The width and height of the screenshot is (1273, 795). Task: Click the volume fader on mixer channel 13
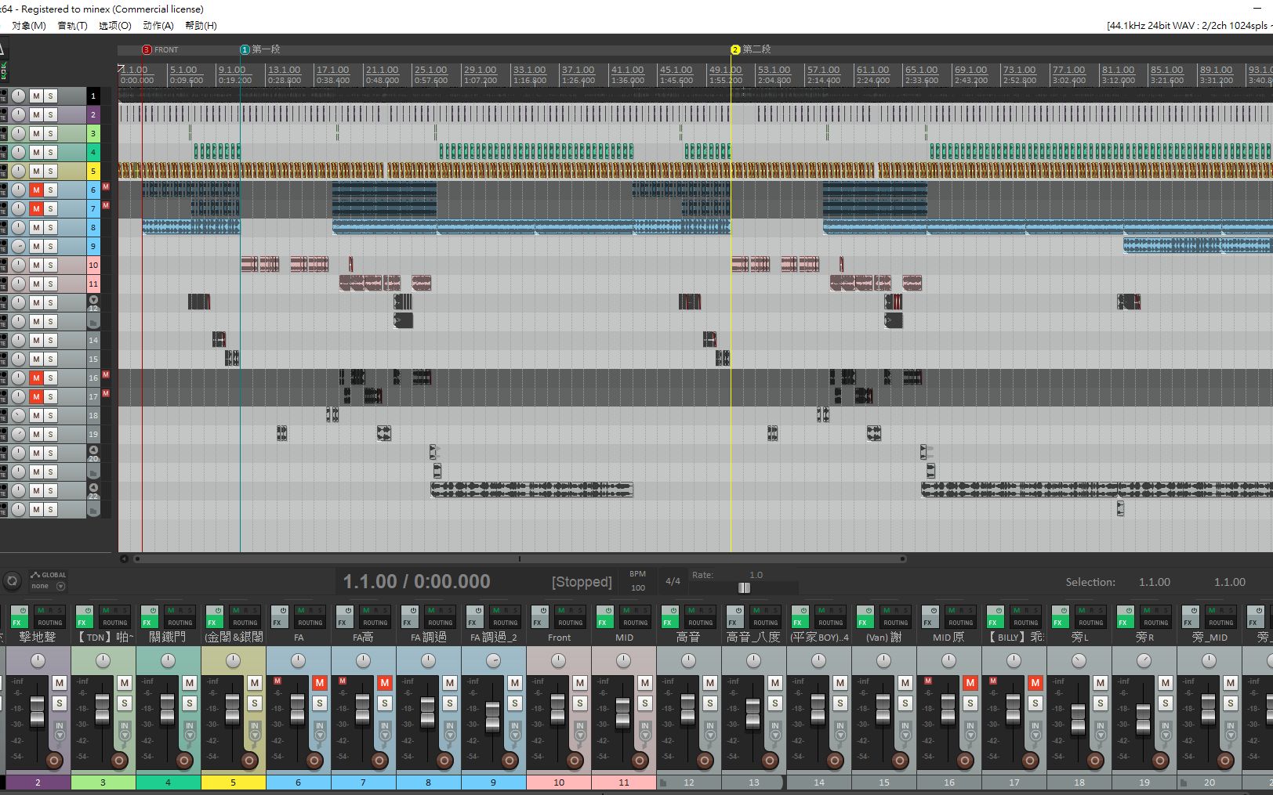pos(753,713)
